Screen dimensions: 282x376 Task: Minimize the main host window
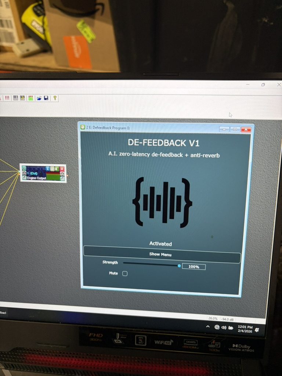tap(248, 84)
